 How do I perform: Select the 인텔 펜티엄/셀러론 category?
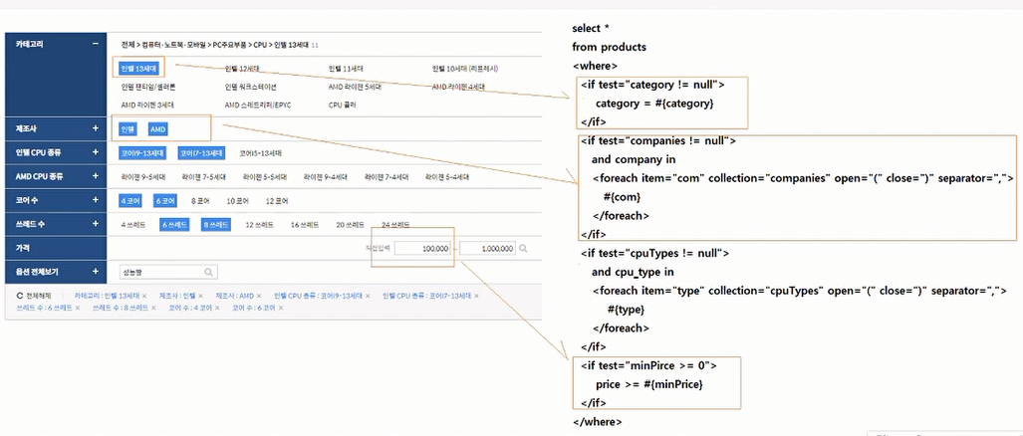coord(148,86)
